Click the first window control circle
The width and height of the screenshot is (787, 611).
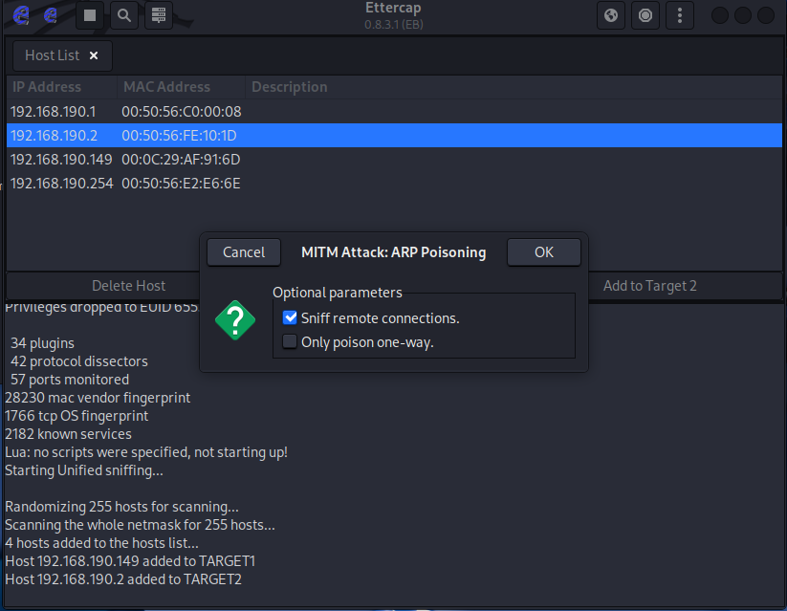pos(720,15)
